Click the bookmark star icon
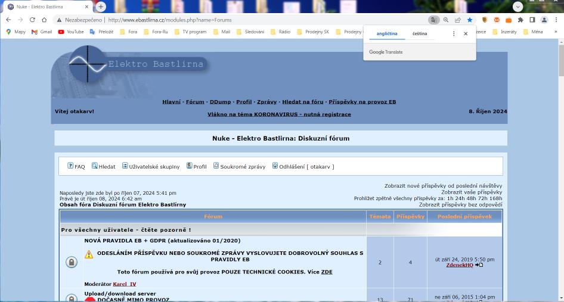The width and height of the screenshot is (564, 302). coord(470,20)
